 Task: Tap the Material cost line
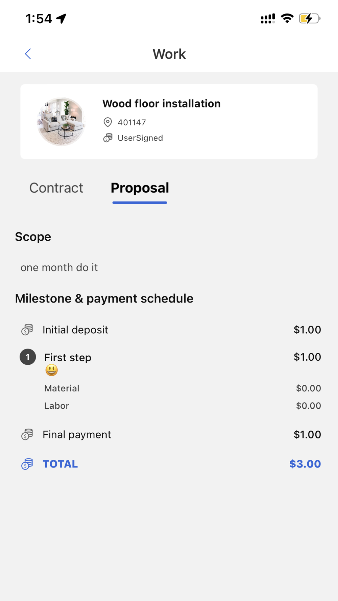point(62,388)
